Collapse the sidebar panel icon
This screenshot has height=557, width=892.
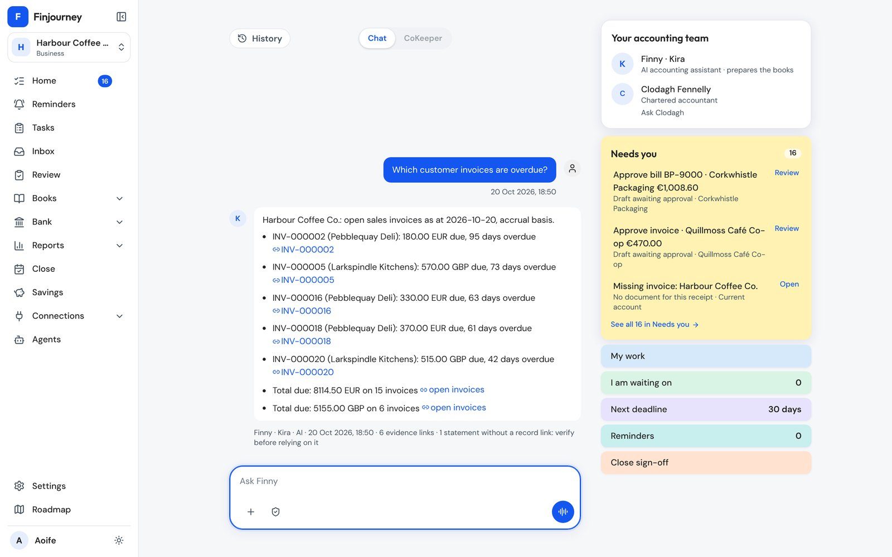pos(121,17)
